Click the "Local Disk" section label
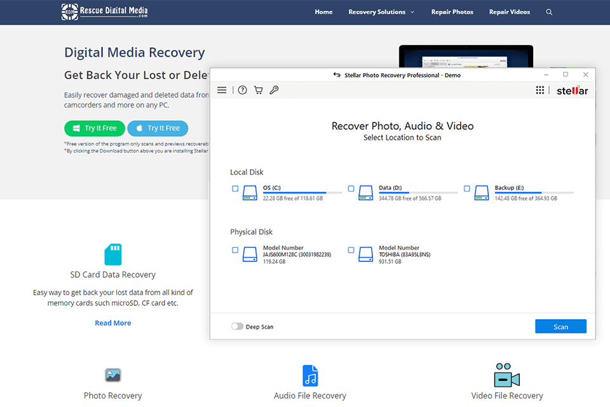The height and width of the screenshot is (407, 610). coord(247,172)
